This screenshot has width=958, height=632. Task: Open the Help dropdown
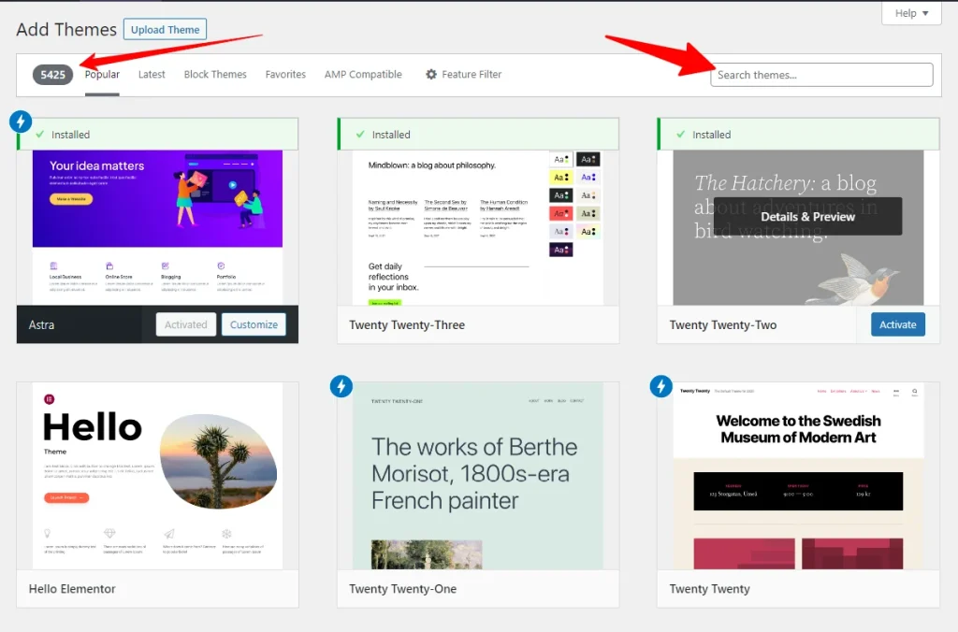tap(910, 13)
